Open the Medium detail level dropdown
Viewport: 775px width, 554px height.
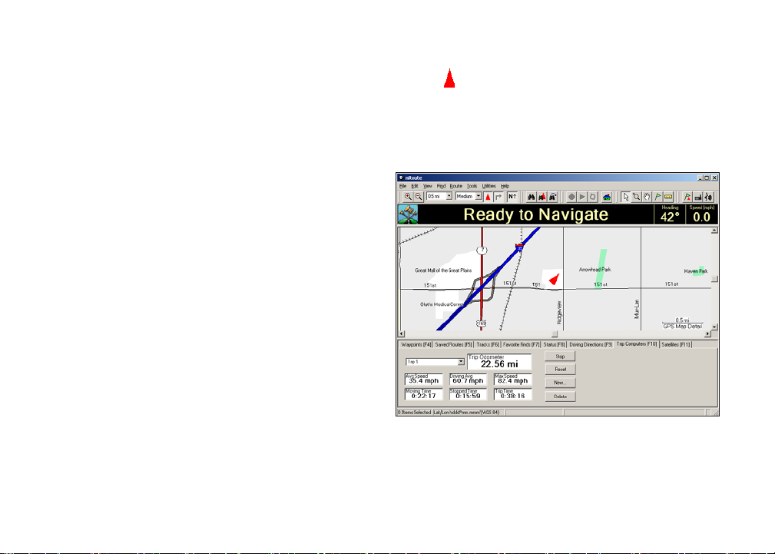pos(479,197)
